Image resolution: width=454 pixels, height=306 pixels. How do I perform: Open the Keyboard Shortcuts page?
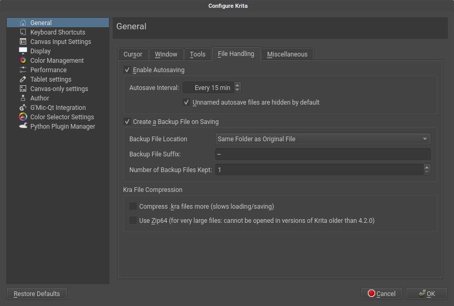click(x=58, y=32)
